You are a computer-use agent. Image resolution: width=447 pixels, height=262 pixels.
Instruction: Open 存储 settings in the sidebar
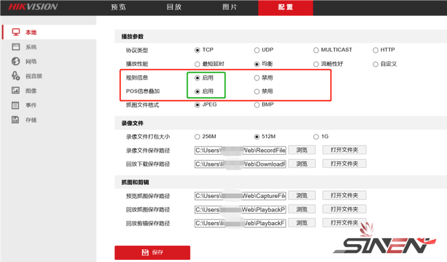(x=50, y=120)
